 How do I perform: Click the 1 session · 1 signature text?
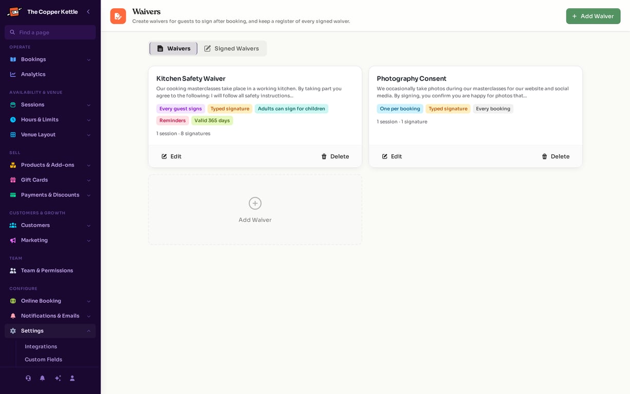(x=402, y=122)
